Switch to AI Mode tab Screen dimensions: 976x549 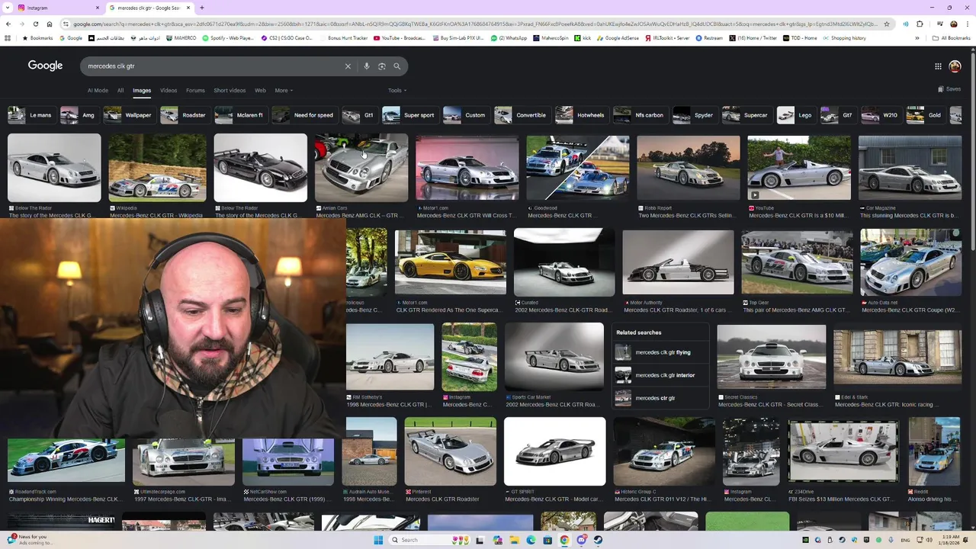[98, 90]
